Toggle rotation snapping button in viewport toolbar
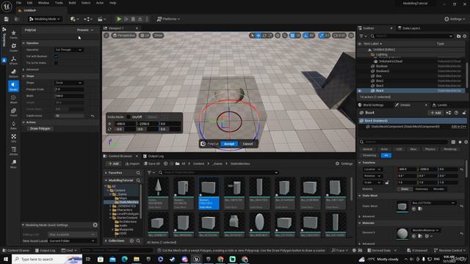 click(x=305, y=35)
